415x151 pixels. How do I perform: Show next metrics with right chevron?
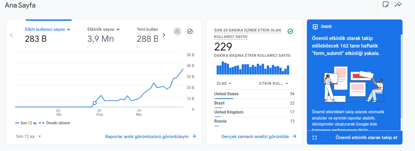coord(164,35)
